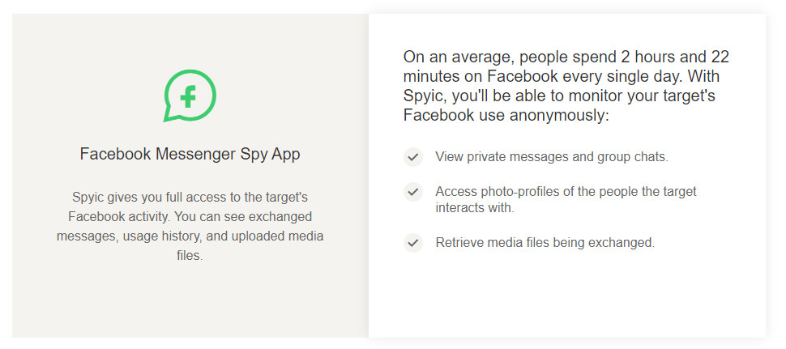This screenshot has height=349, width=786.
Task: Click 'interacts with.' on the second bullet line
Action: click(475, 208)
